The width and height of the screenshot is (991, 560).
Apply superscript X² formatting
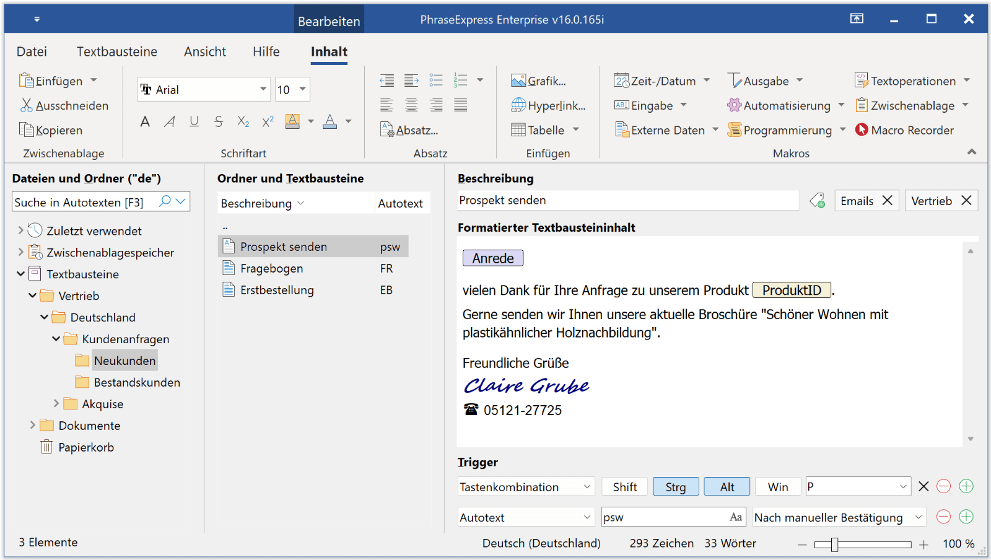[268, 121]
